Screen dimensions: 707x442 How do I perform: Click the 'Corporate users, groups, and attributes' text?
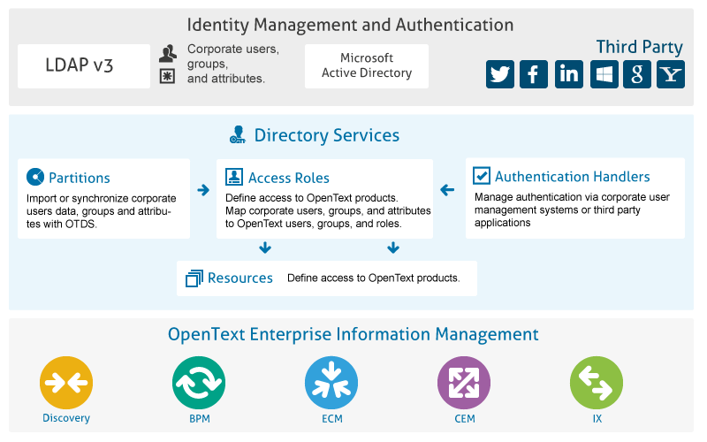click(x=233, y=64)
